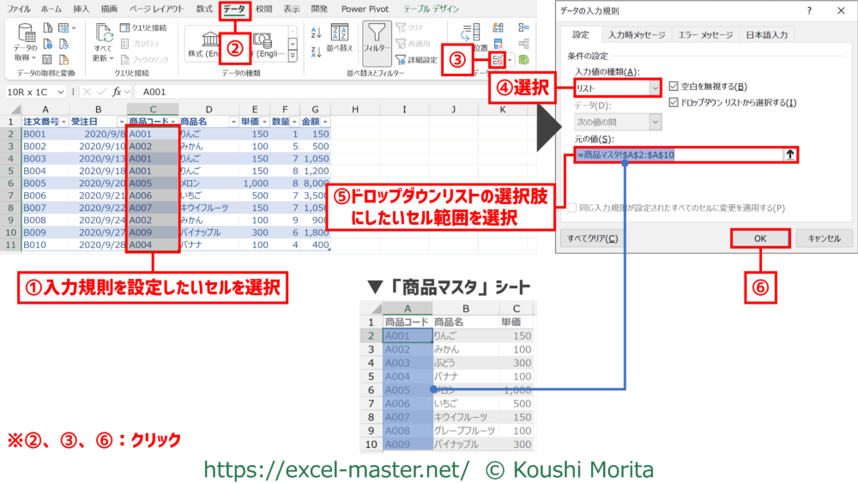Click the range selector arrow in 元の値

[789, 154]
